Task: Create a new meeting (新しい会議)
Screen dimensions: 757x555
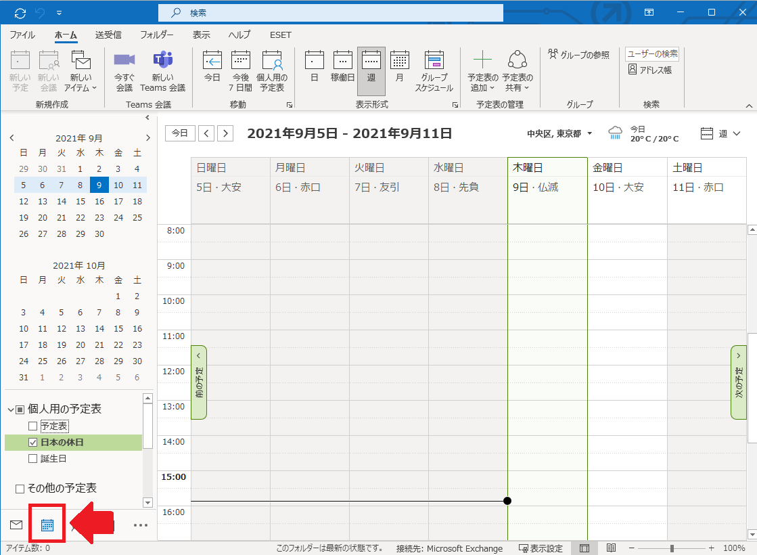Action: point(49,71)
